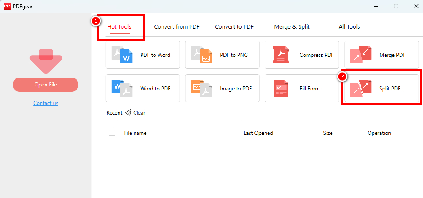This screenshot has height=198, width=423.
Task: Choose the Fill Form label
Action: (310, 88)
